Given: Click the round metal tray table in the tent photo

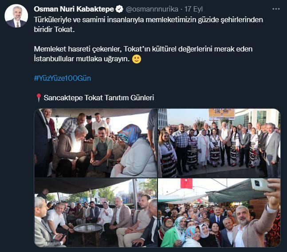Looking at the screenshot, I should pos(88,228).
